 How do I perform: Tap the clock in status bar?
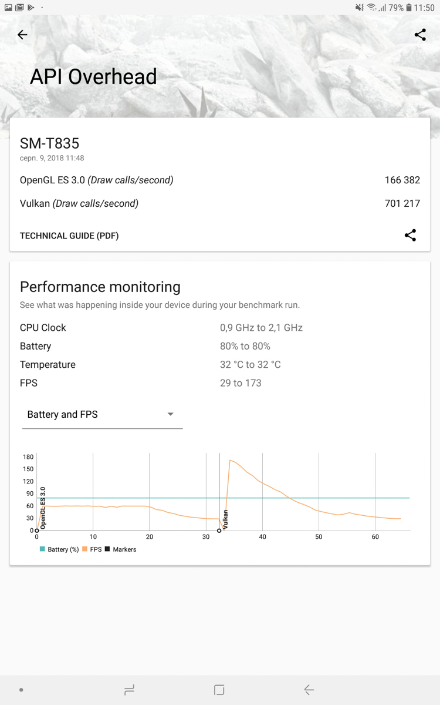tap(424, 8)
